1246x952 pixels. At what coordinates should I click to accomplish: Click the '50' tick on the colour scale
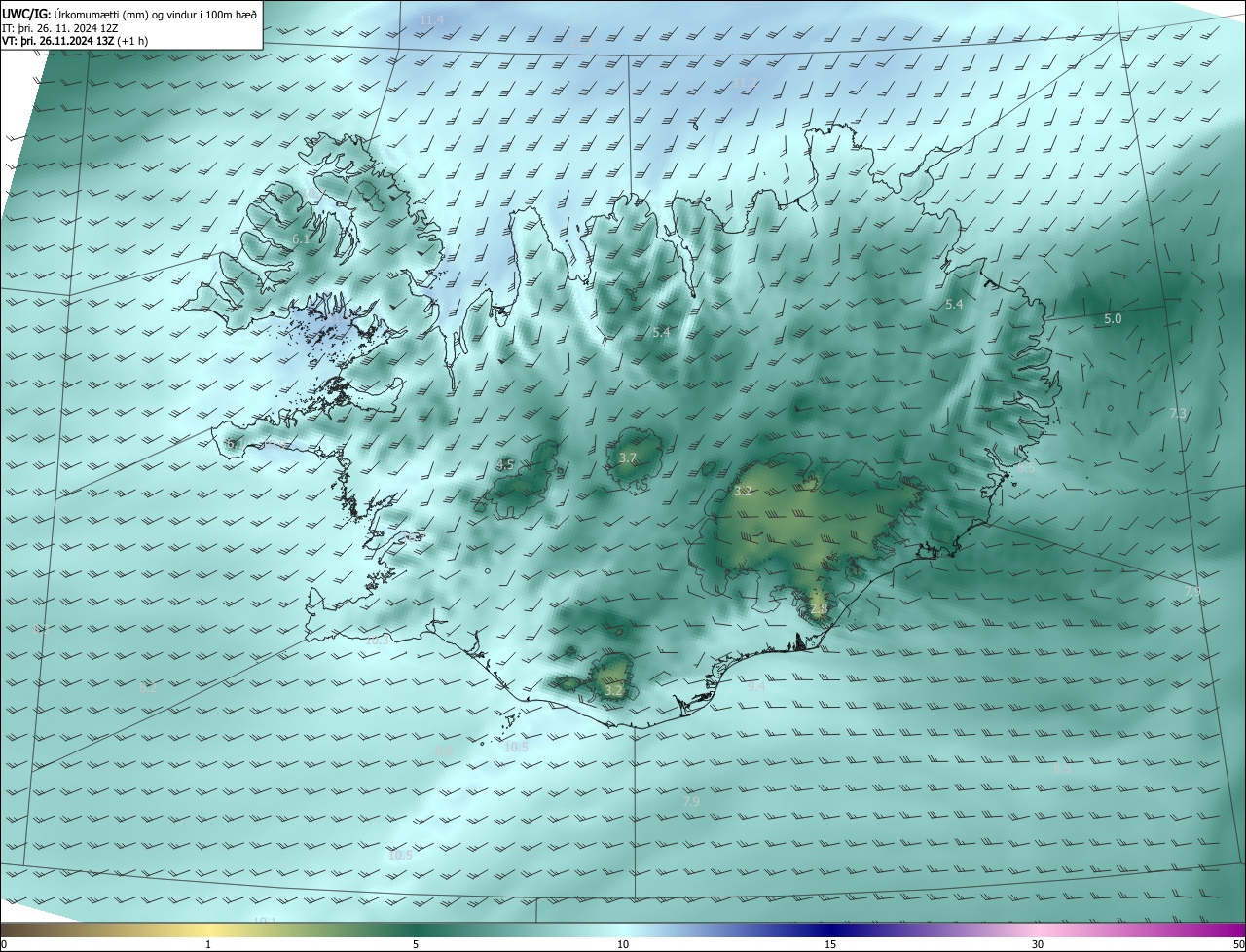pos(1237,944)
